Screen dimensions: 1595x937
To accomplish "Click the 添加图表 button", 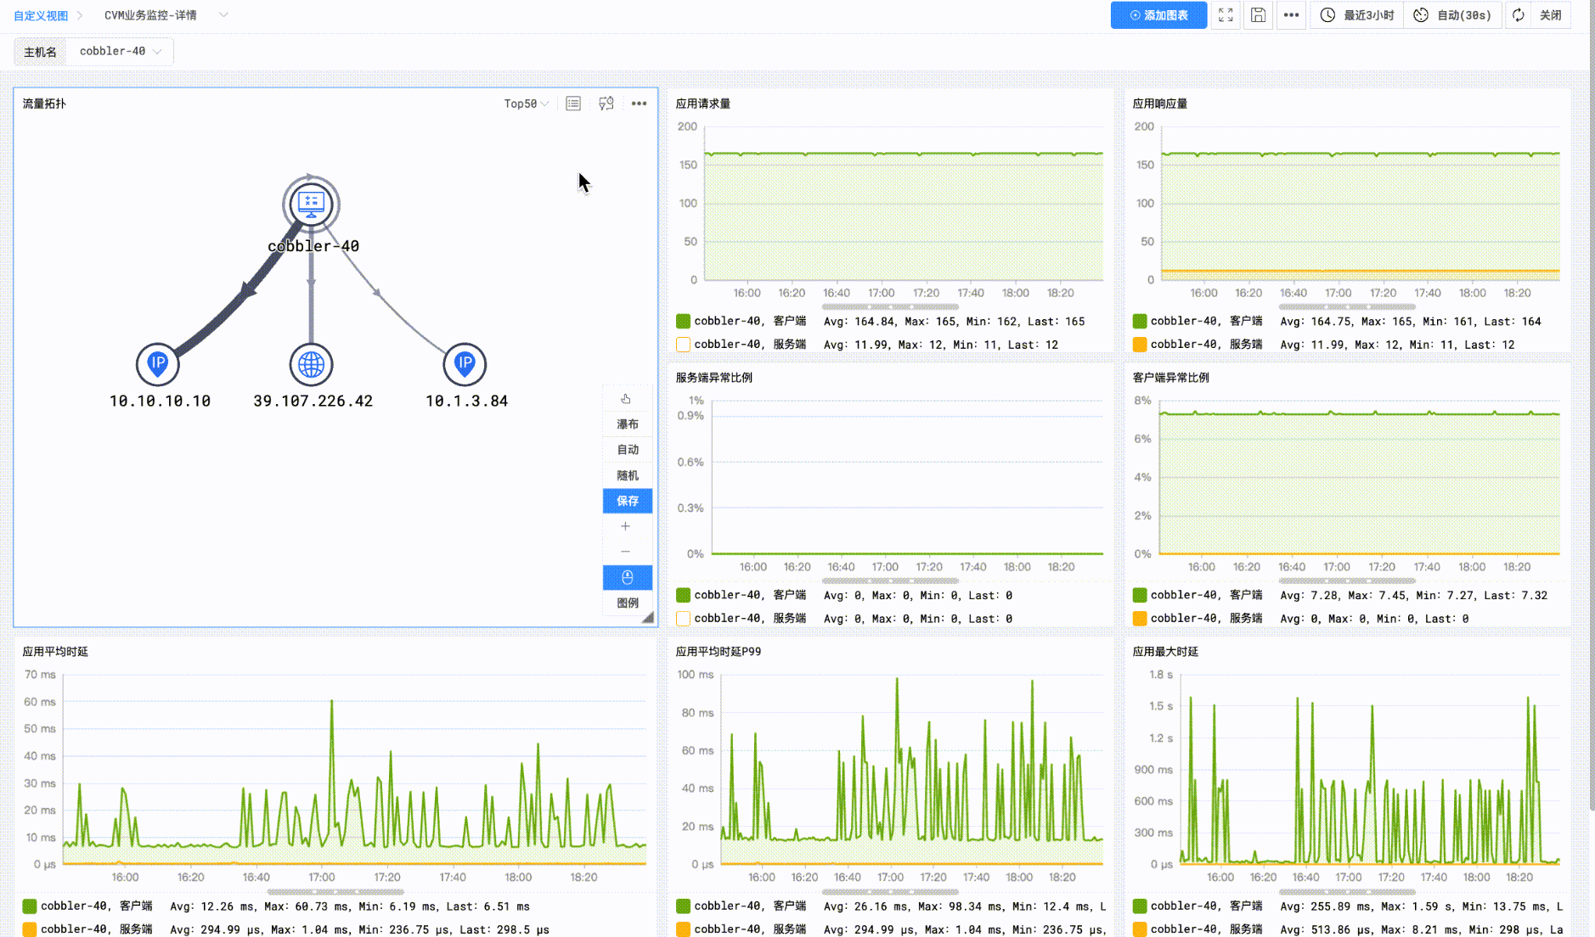I will click(x=1158, y=15).
